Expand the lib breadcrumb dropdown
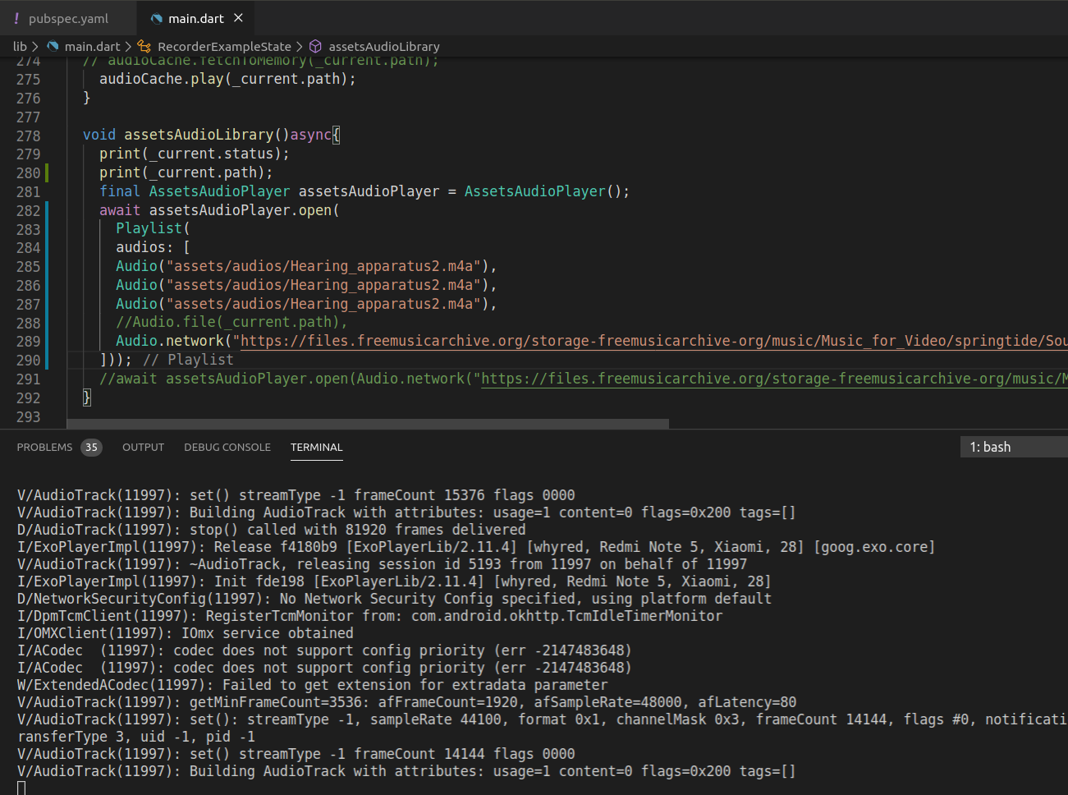The width and height of the screenshot is (1068, 795). pyautogui.click(x=19, y=47)
